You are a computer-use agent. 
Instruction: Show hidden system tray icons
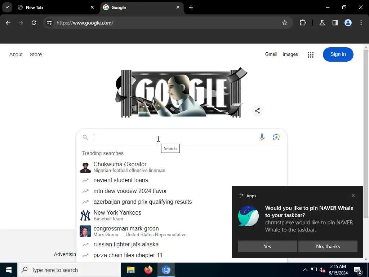click(305, 270)
